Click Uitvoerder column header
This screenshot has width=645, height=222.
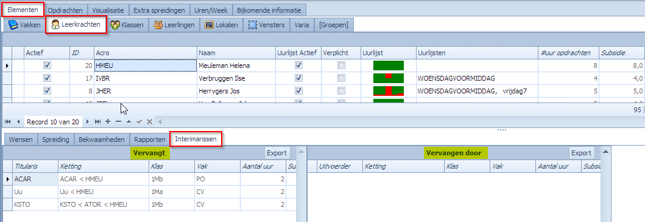pyautogui.click(x=339, y=166)
